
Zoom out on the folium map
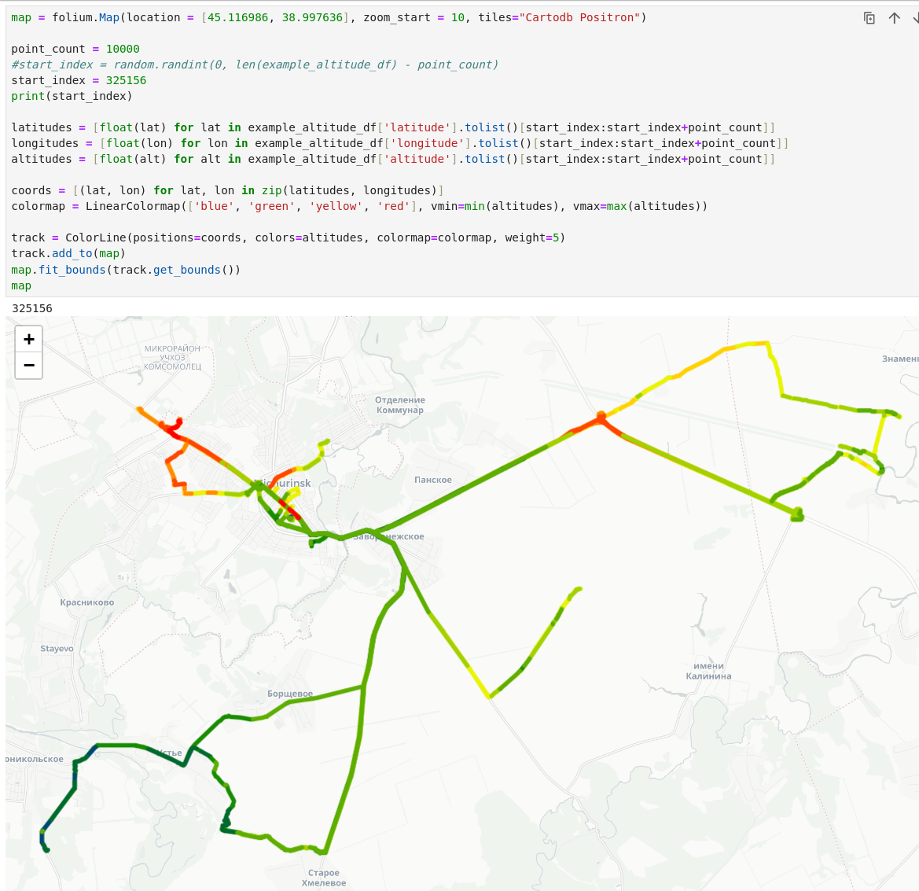click(29, 365)
